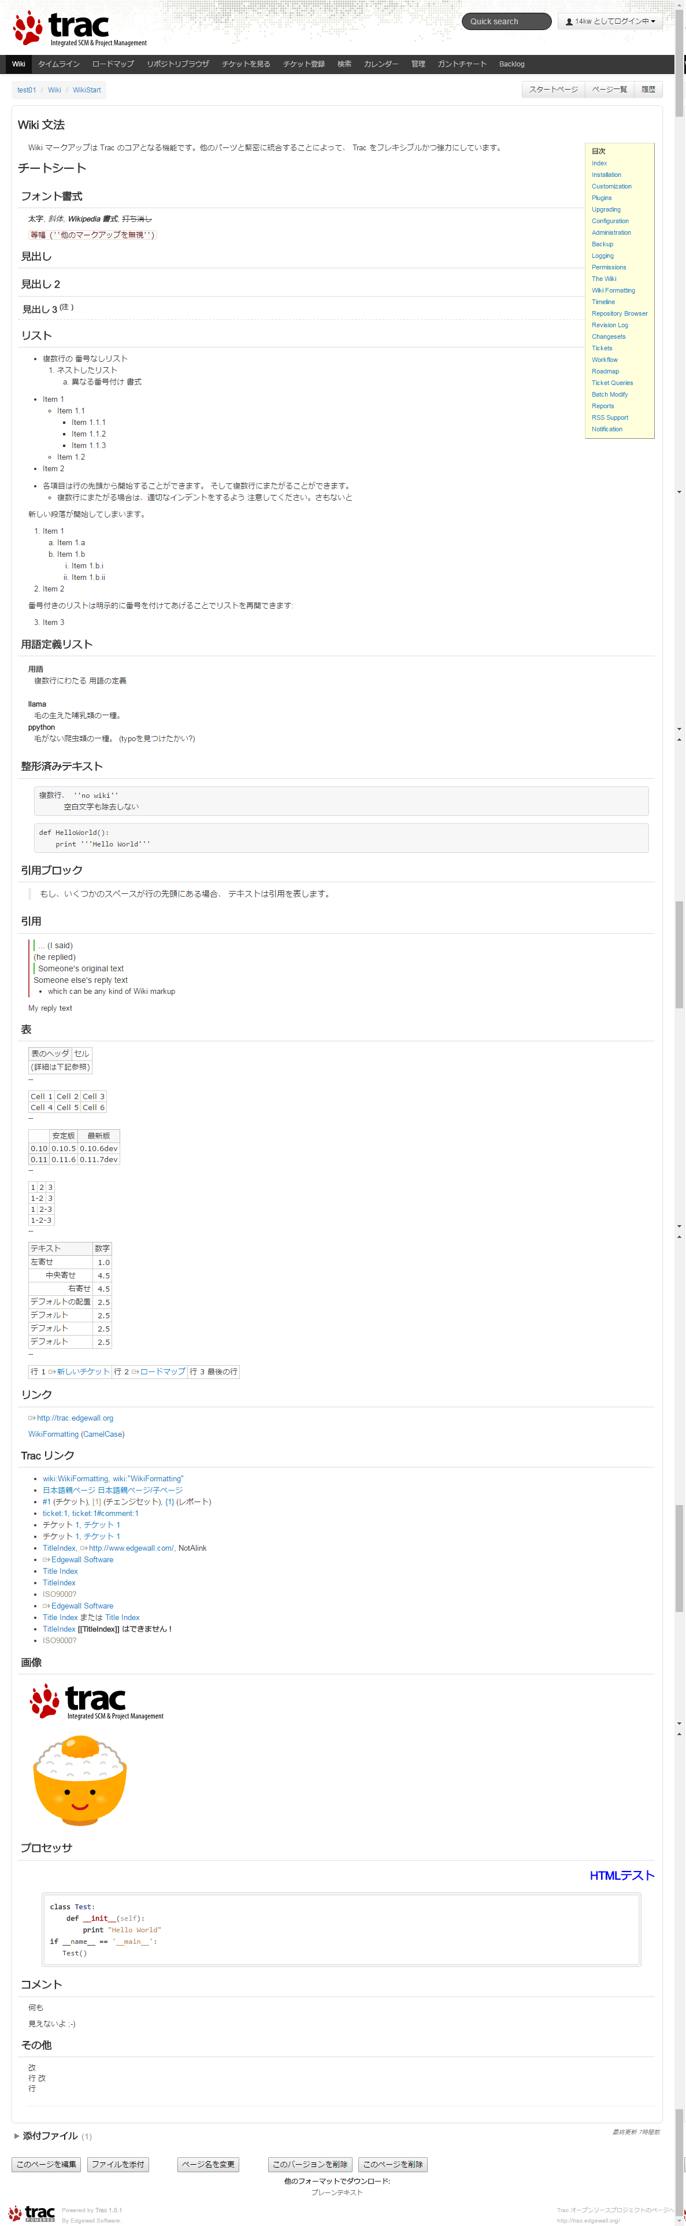Screen dimensions: 686x2226
Task: Click the ticket:1#comment:1 link
Action: tap(105, 1513)
